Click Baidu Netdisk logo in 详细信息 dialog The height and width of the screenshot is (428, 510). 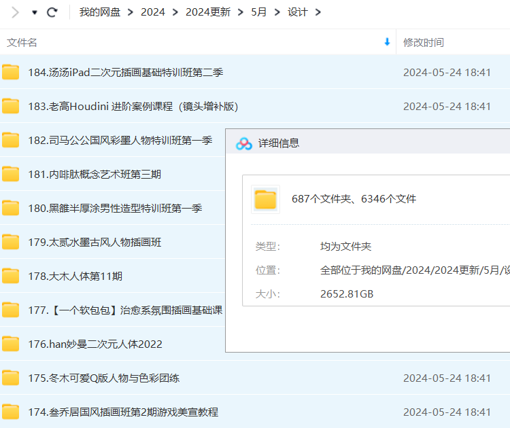244,143
